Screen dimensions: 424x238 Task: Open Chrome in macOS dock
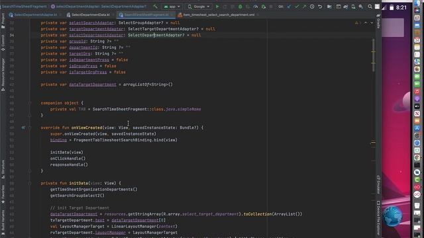pos(417,157)
